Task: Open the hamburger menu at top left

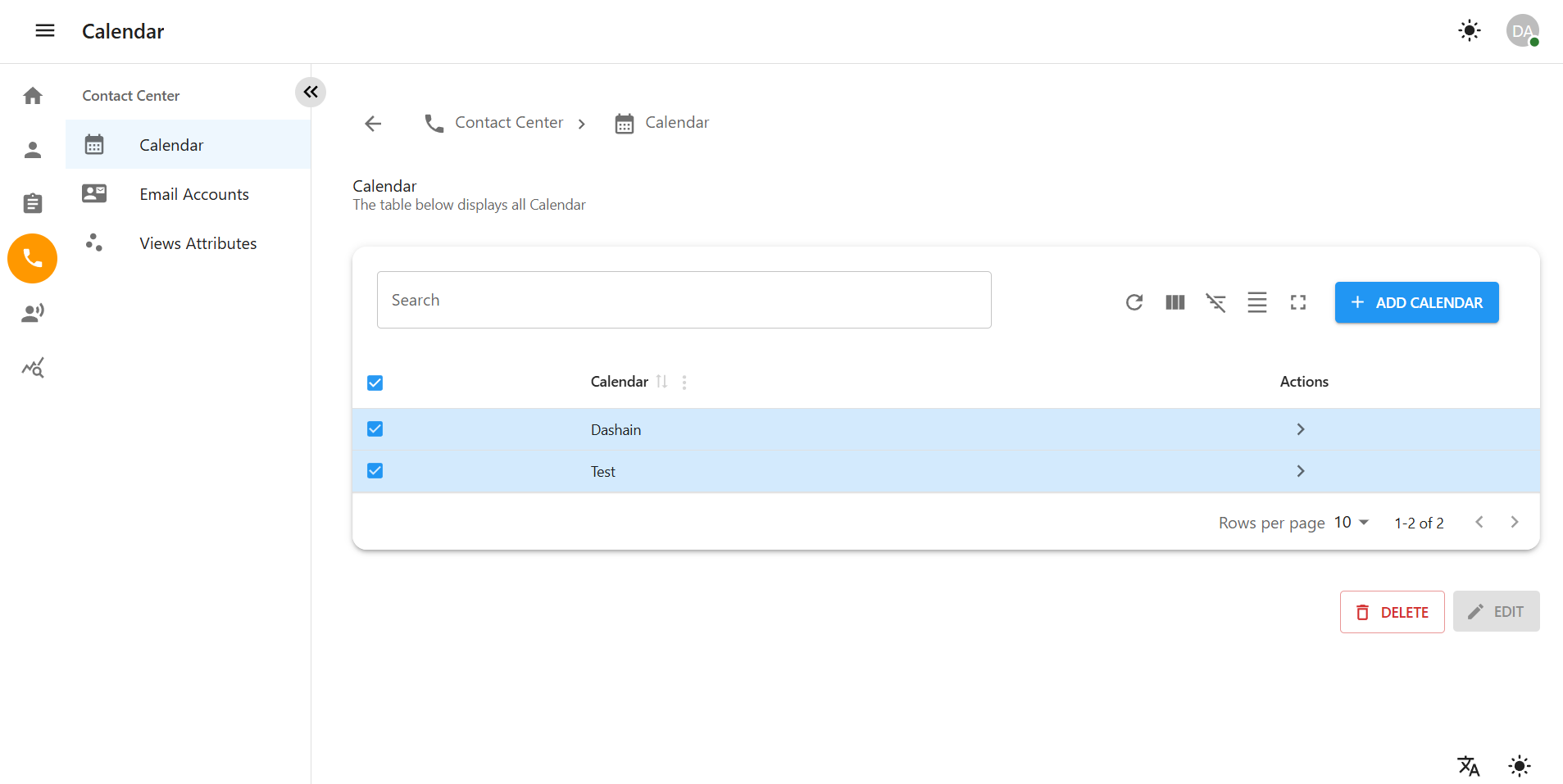Action: (45, 31)
